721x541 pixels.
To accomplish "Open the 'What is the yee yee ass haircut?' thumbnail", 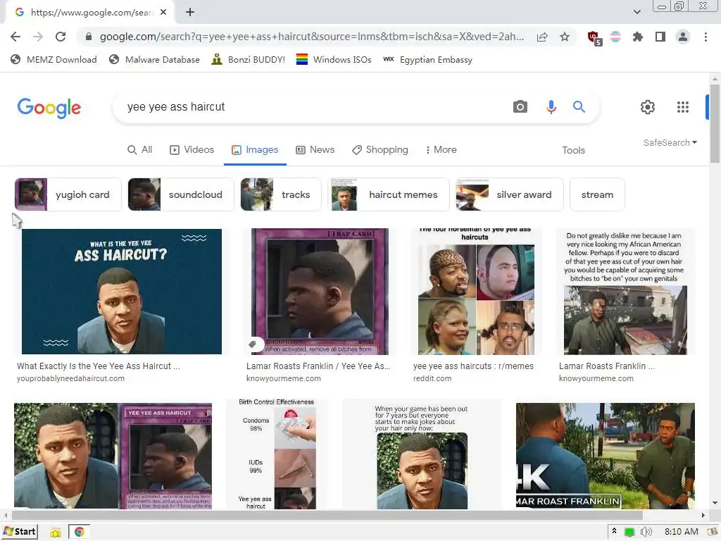I will (x=121, y=291).
